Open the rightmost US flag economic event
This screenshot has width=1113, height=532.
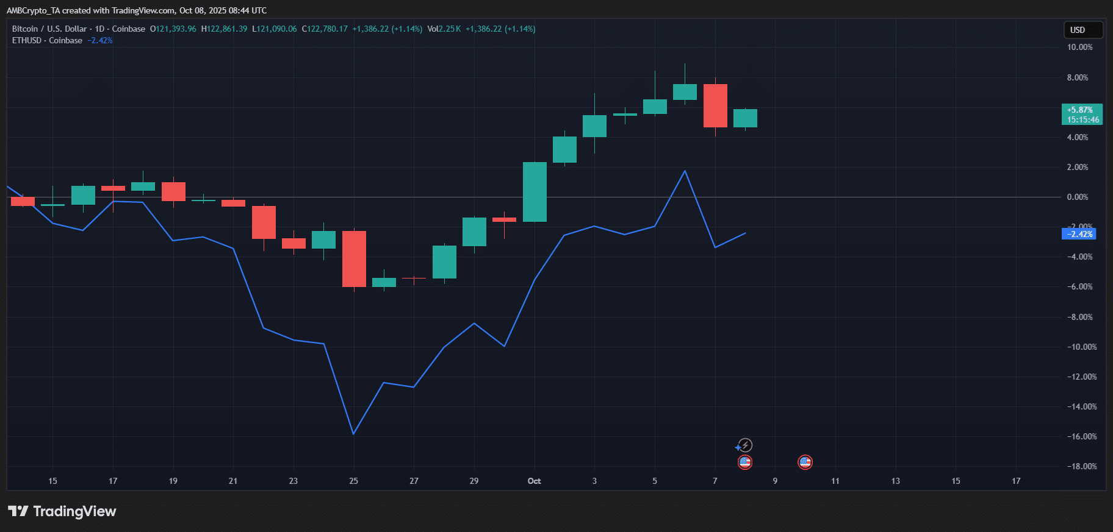[805, 462]
